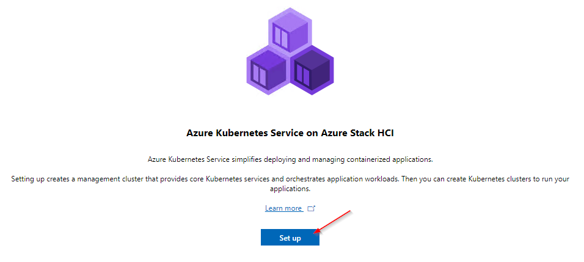This screenshot has height=262, width=584.
Task: Open the Learn more link
Action: pos(283,208)
